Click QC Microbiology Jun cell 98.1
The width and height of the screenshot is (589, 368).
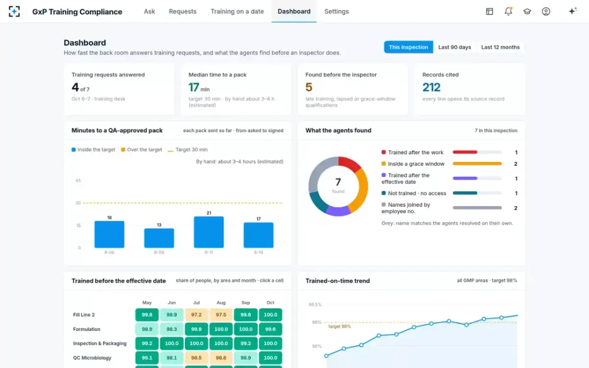click(x=171, y=358)
